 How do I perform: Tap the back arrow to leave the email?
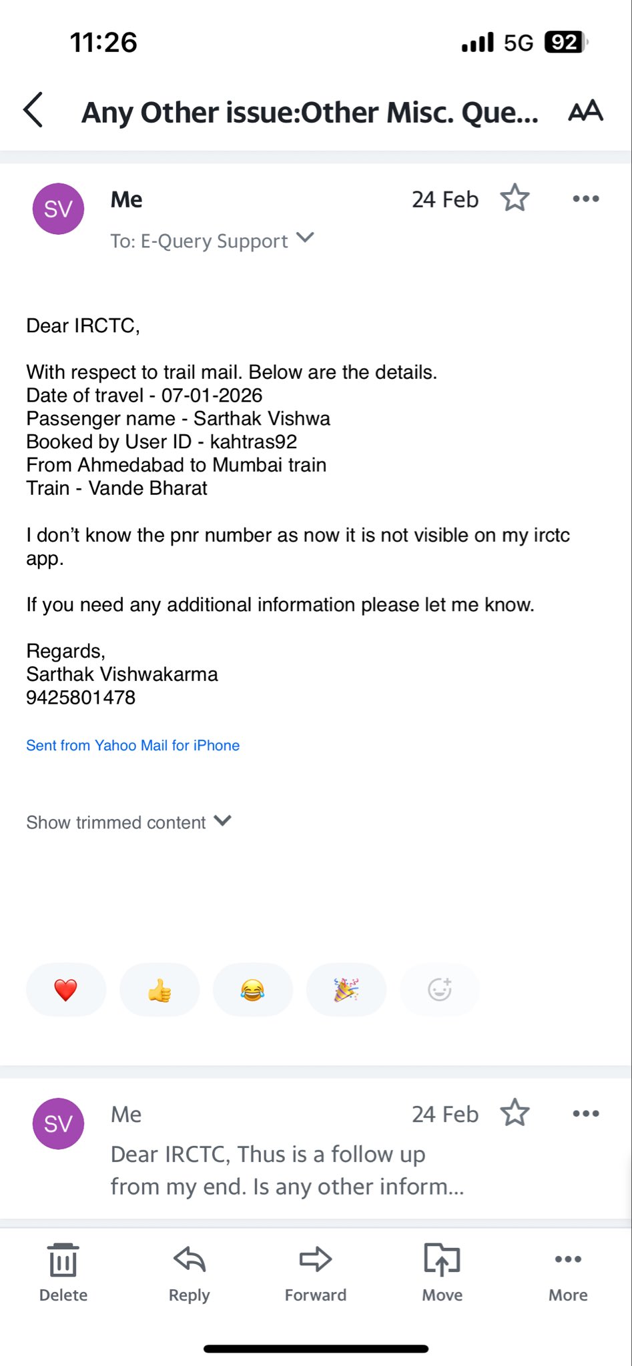click(x=33, y=110)
